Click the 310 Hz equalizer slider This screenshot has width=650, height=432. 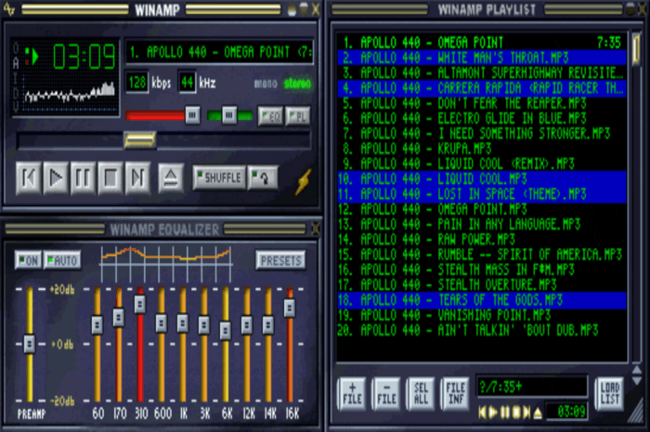coord(140,305)
